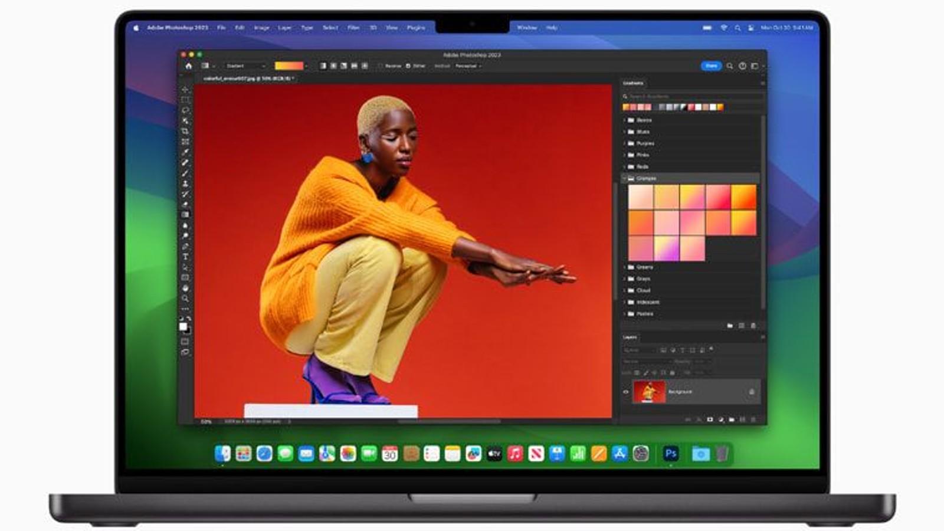
Task: Toggle the Dither checkbox
Action: 408,66
